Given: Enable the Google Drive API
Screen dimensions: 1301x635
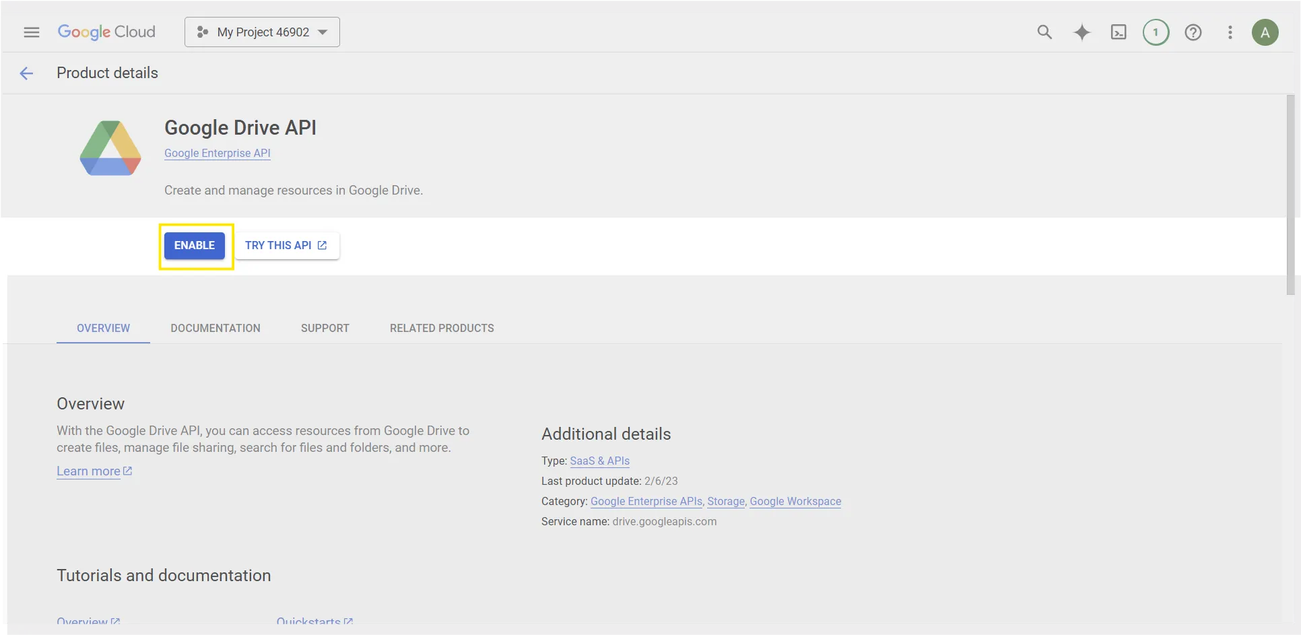Looking at the screenshot, I should (x=195, y=246).
